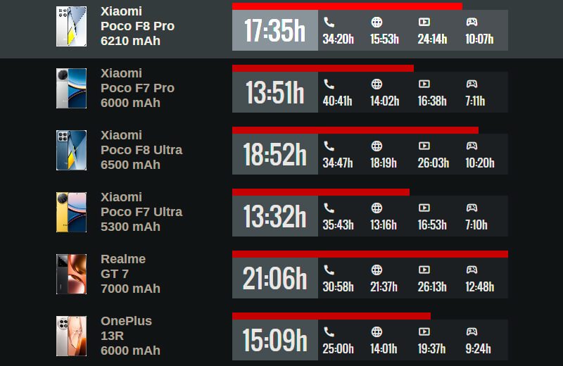Screen dimensions: 563x366
Task: Click the 17:35h Poco F8 Pro score
Action: [x=274, y=31]
